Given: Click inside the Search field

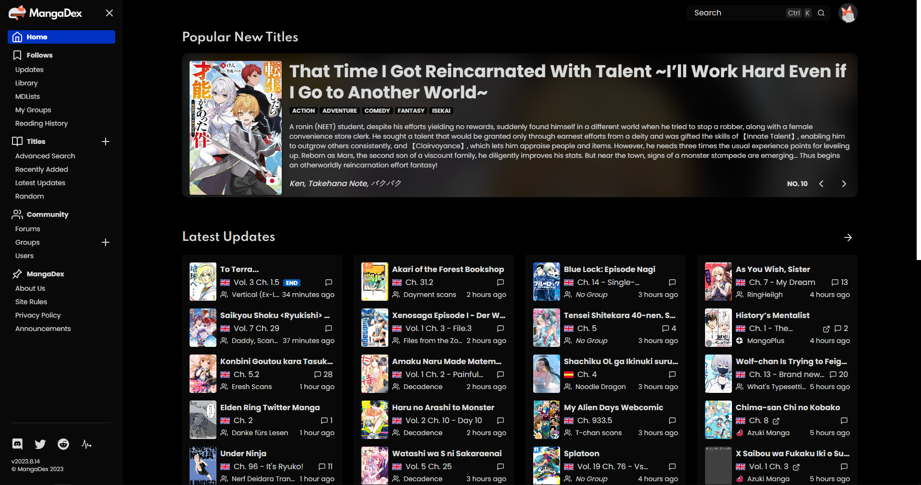Looking at the screenshot, I should tap(737, 13).
